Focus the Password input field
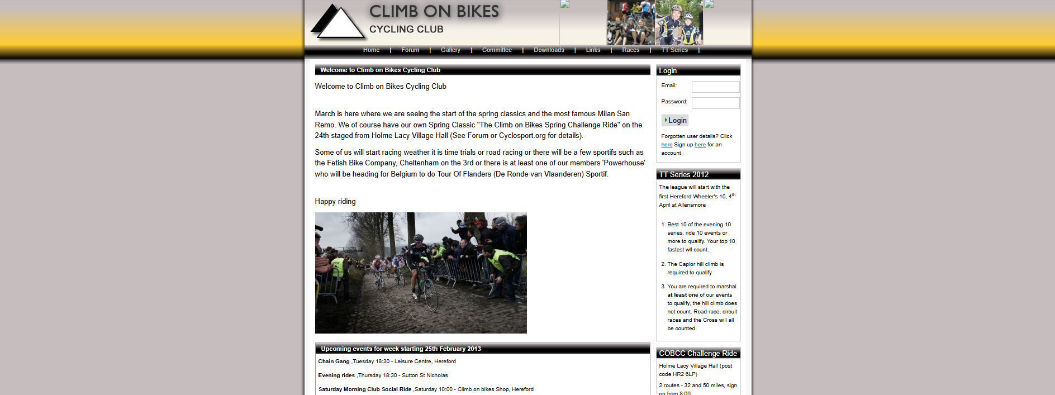 715,103
